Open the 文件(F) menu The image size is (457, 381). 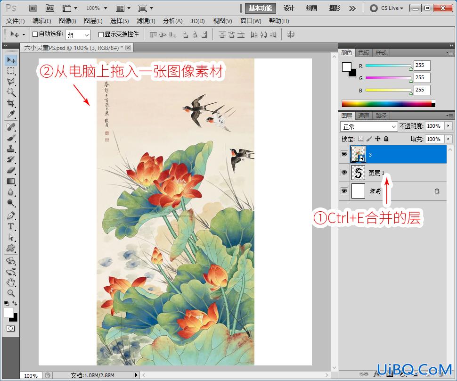tap(16, 21)
